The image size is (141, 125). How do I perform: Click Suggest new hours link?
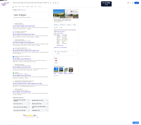click(x=60, y=45)
